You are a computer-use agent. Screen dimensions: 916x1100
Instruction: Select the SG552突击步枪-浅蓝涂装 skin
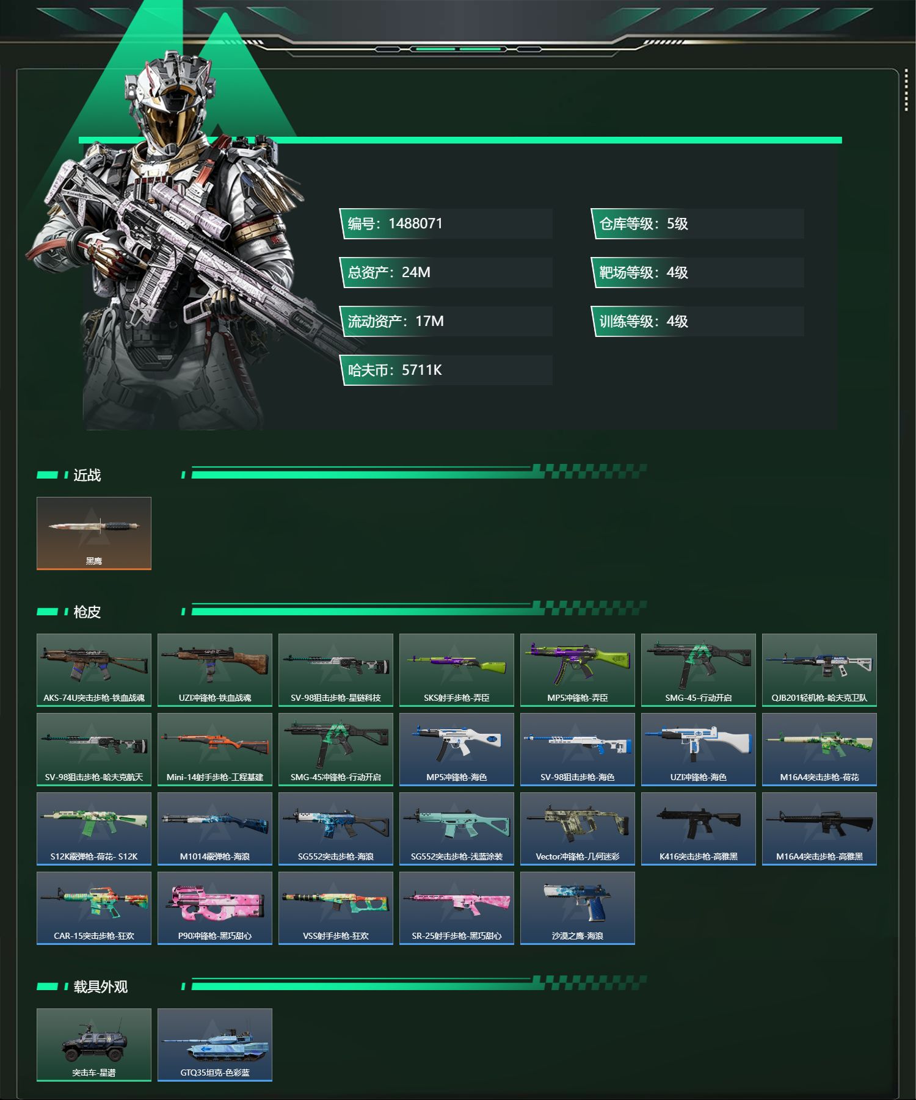[x=457, y=829]
